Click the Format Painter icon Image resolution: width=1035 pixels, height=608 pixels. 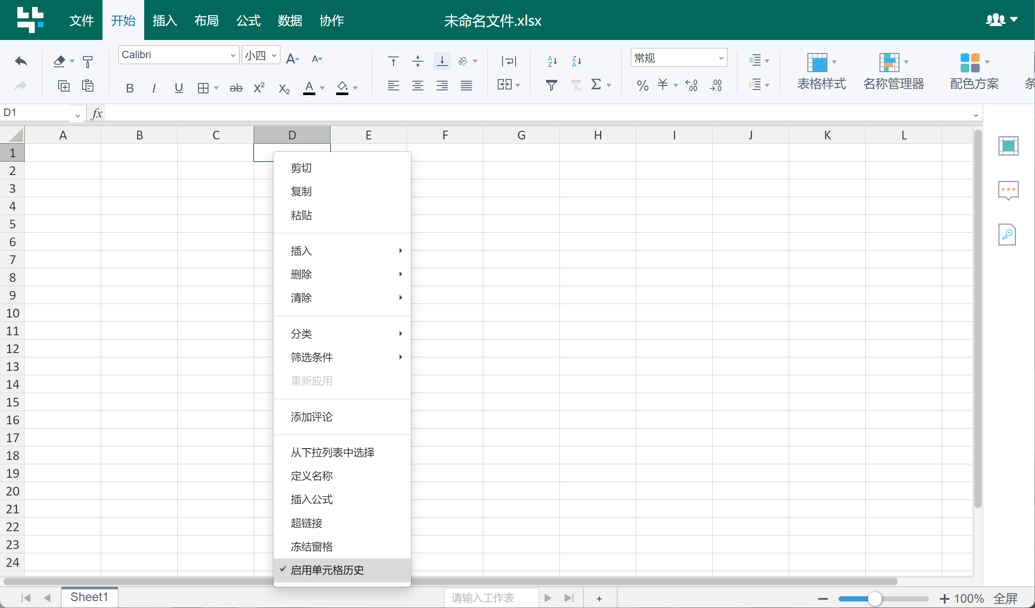pos(88,62)
